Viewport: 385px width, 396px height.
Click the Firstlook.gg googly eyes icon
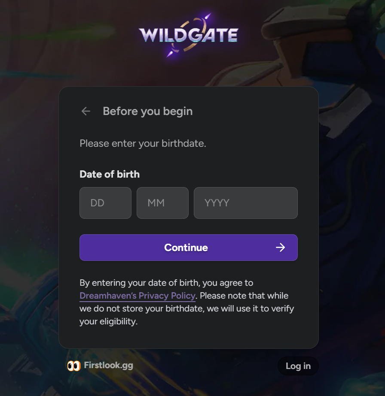click(73, 366)
